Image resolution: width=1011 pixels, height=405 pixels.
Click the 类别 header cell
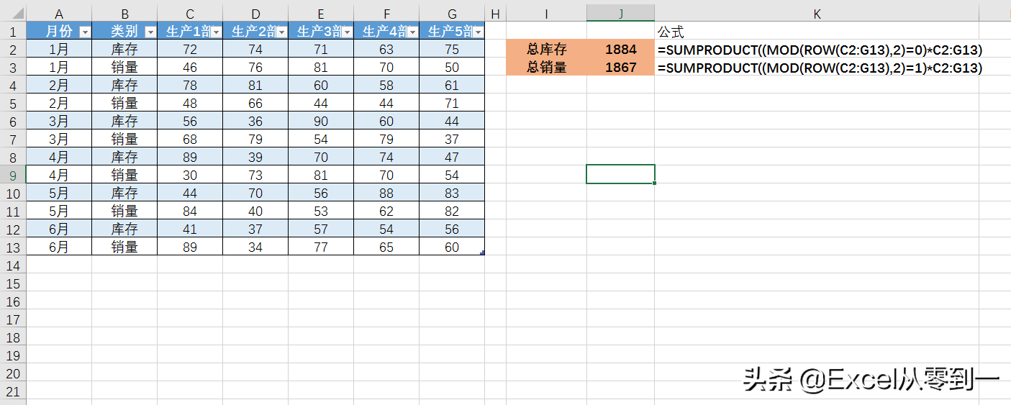[x=124, y=32]
